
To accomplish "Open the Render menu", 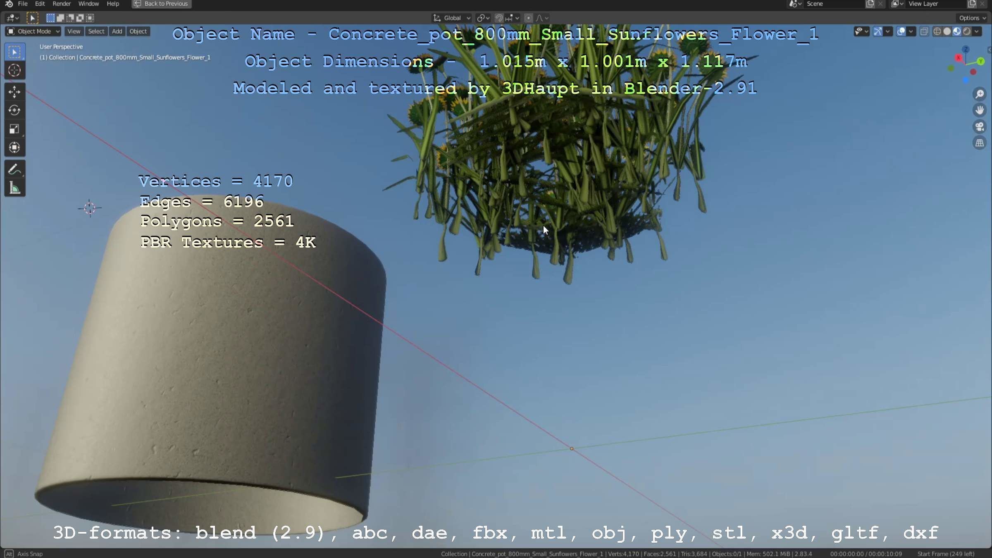I will (62, 4).
